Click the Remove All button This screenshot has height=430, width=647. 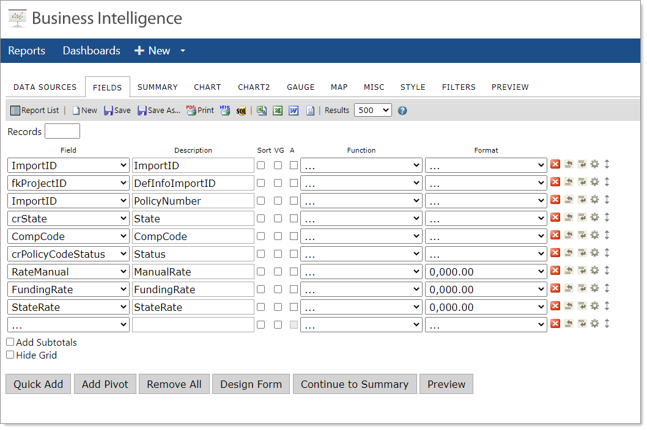point(174,384)
